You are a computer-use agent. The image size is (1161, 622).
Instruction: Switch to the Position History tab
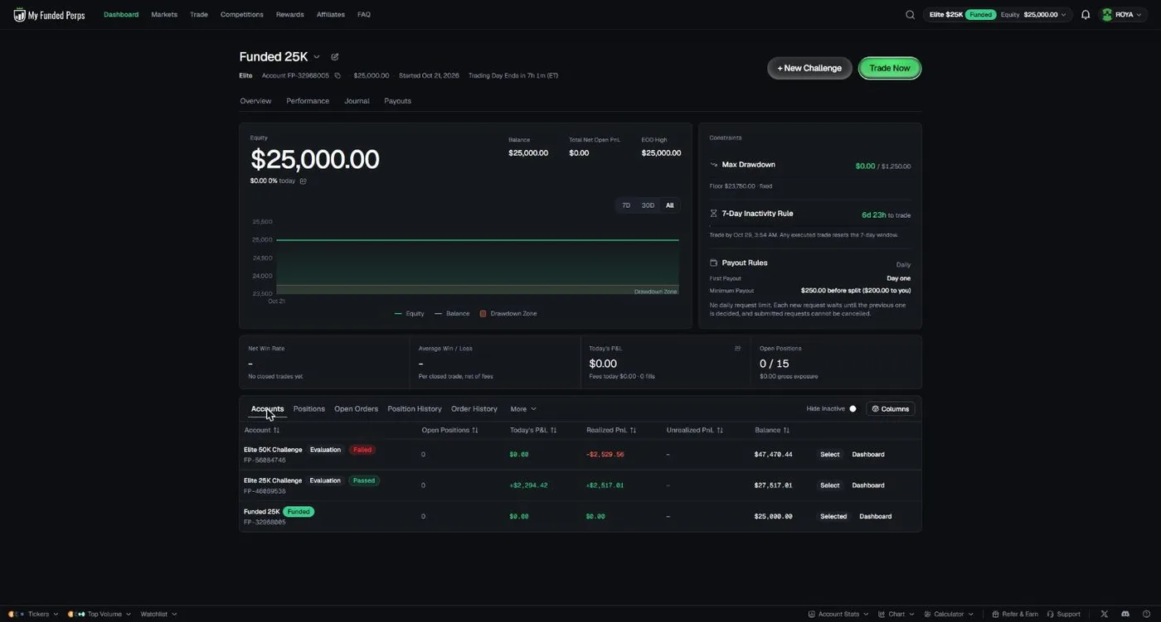coord(415,409)
